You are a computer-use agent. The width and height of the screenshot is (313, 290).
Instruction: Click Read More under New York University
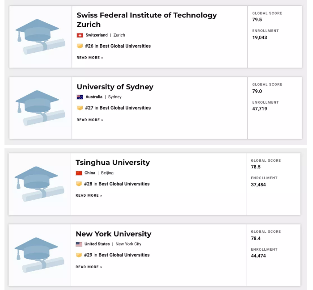point(89,267)
